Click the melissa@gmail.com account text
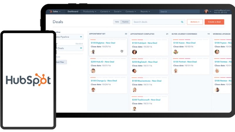This screenshot has width=235, height=132. (x=222, y=10)
